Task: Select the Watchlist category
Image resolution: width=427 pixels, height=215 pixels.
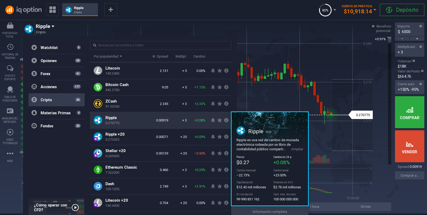Action: coord(57,47)
